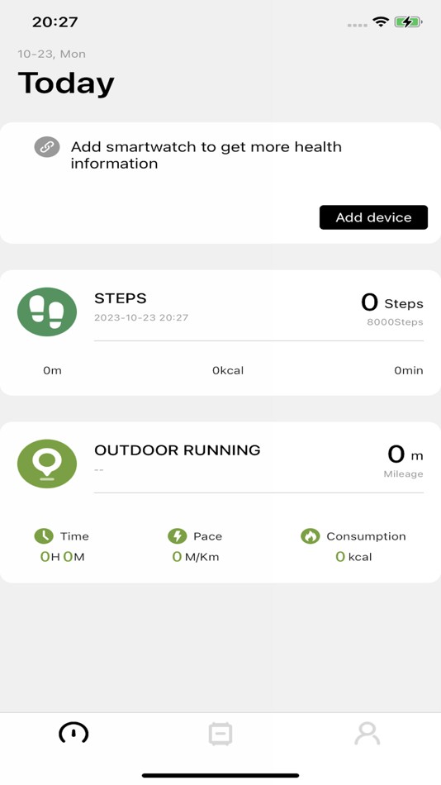Tap the flame Consumption icon

(311, 535)
